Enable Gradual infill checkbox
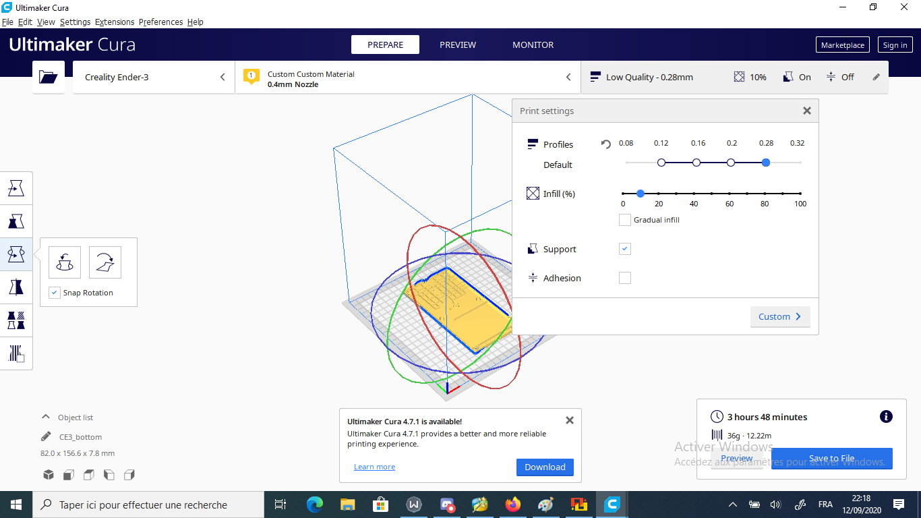 point(625,220)
